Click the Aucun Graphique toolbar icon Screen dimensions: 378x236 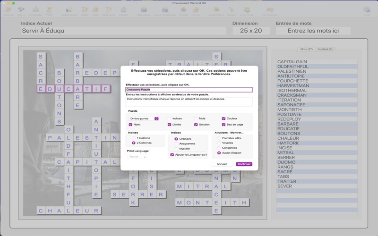click(x=164, y=10)
